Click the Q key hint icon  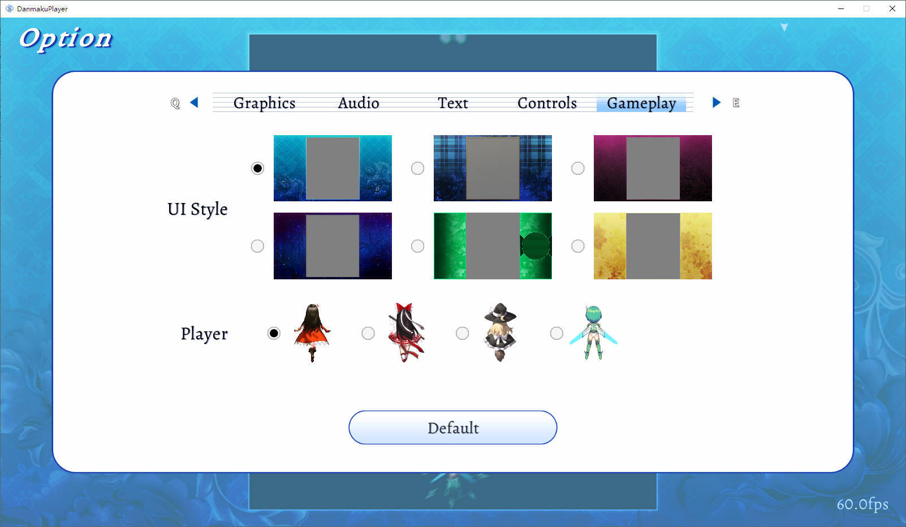pos(175,103)
